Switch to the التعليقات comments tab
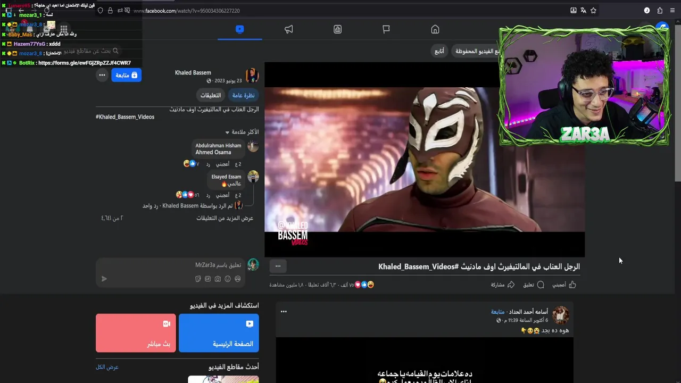681x383 pixels. coord(211,95)
